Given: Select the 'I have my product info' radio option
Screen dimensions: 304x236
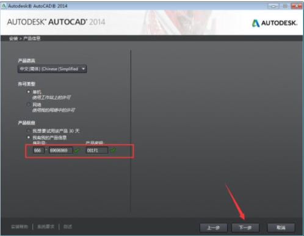Looking at the screenshot, I should tap(29, 137).
